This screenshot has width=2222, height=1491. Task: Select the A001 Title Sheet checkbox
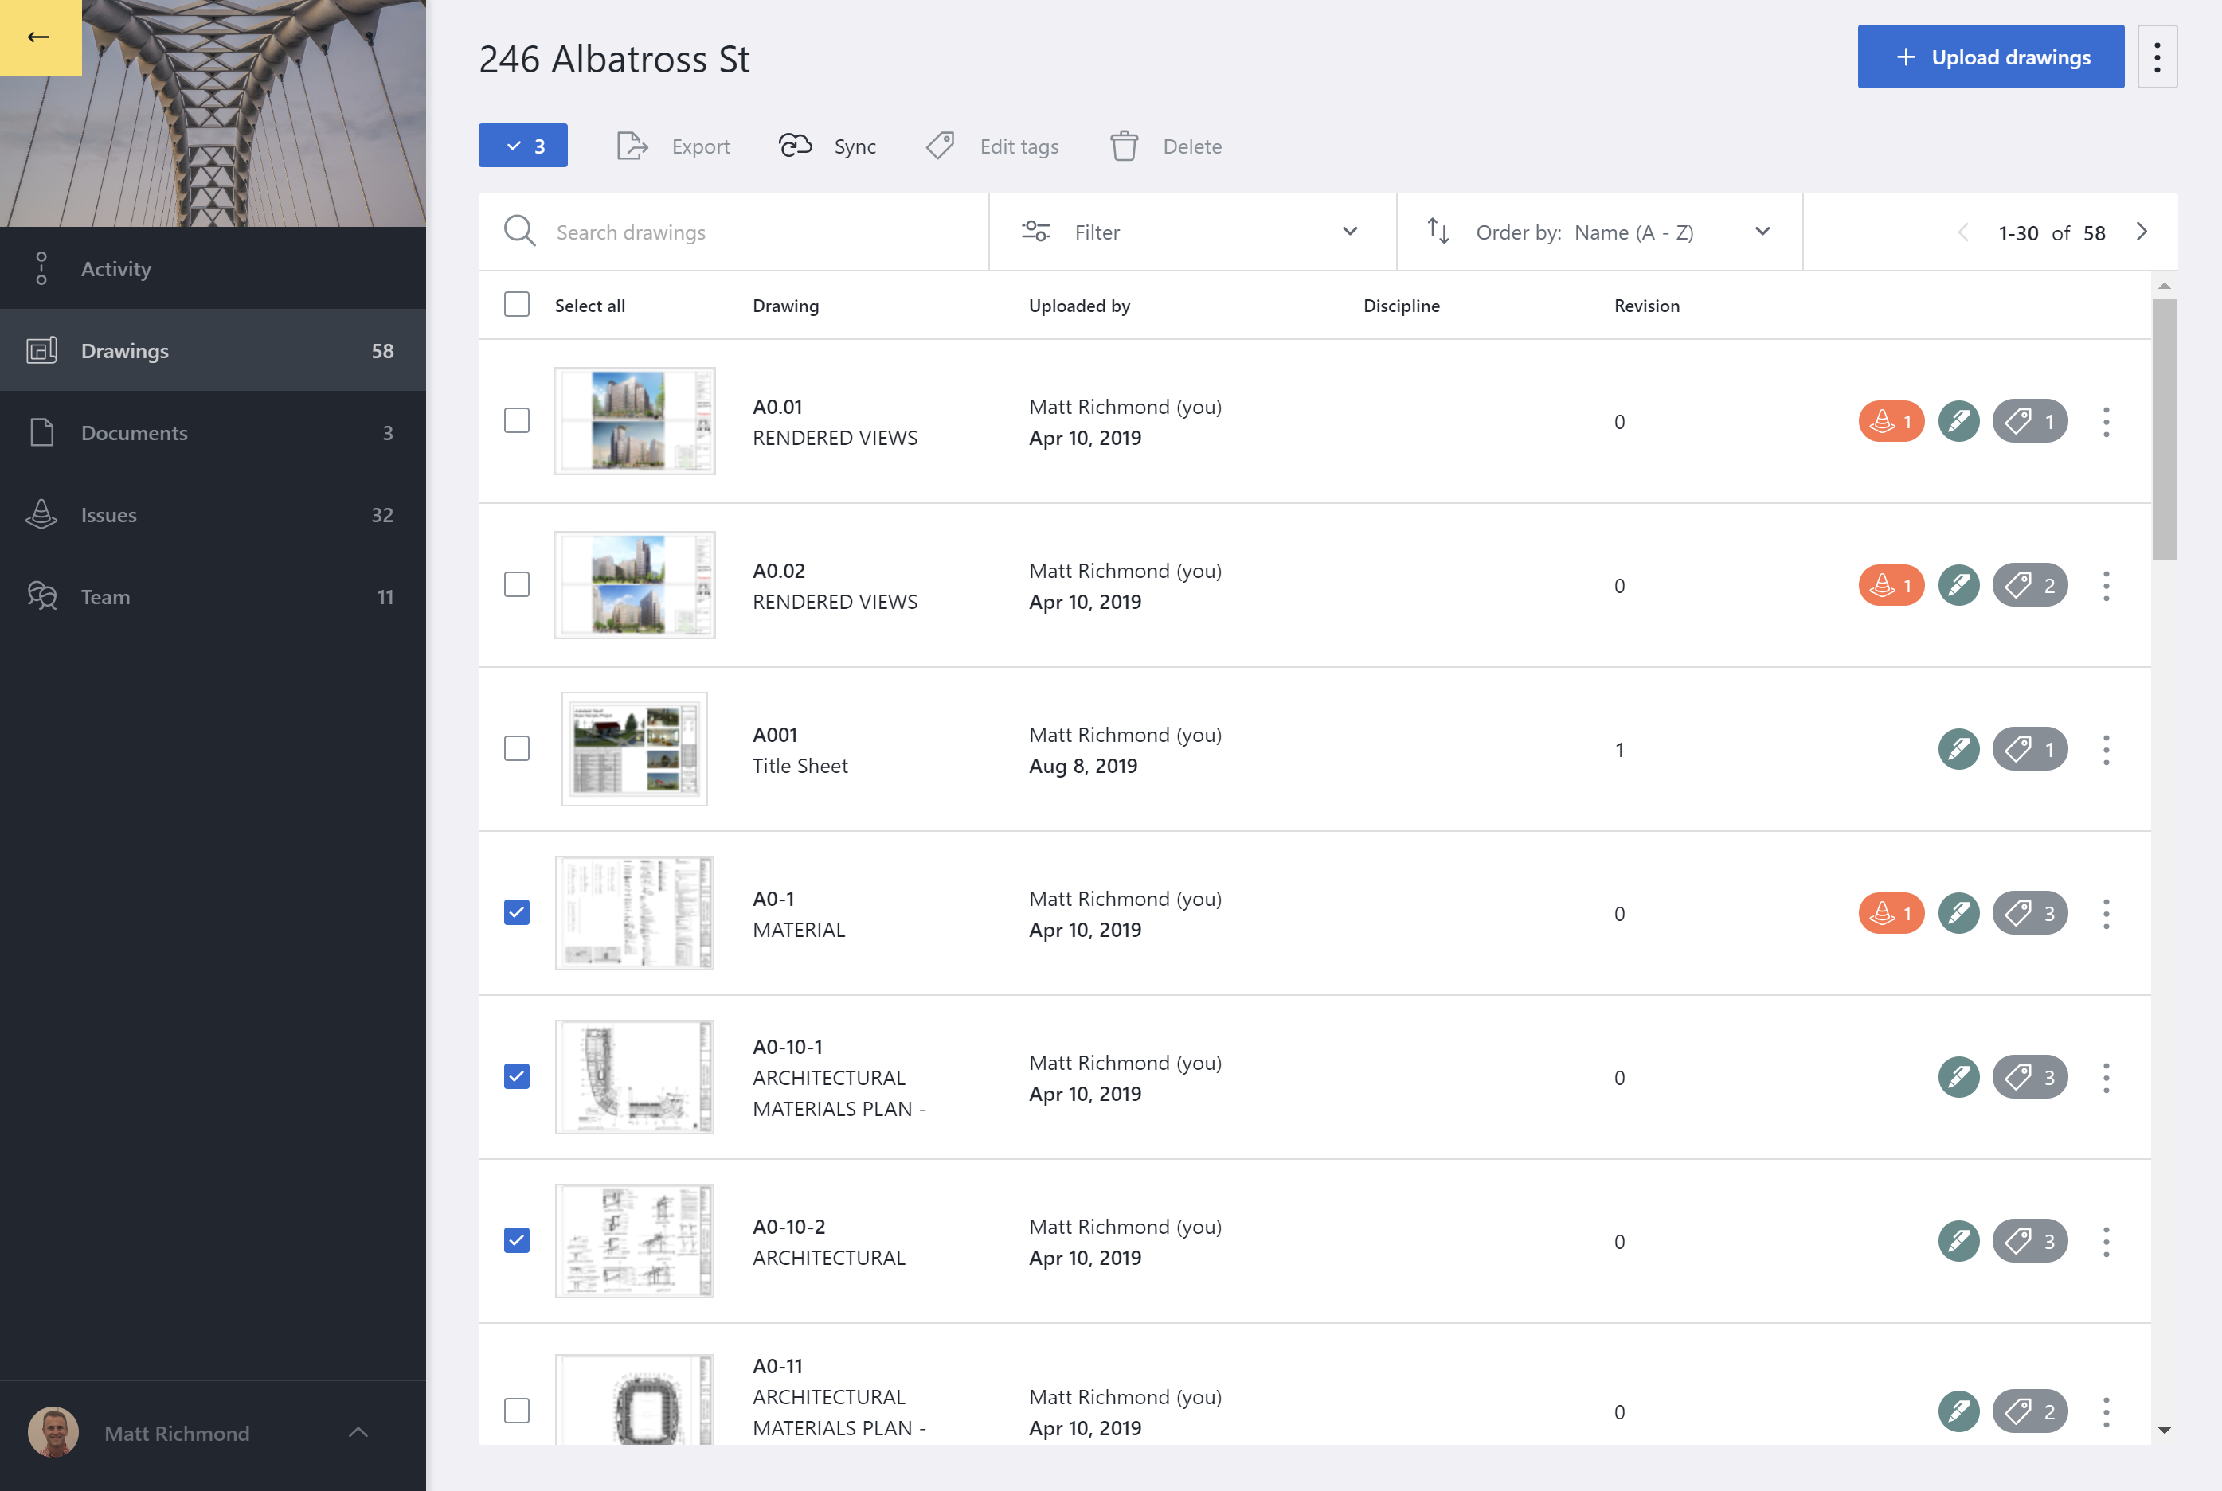(517, 748)
